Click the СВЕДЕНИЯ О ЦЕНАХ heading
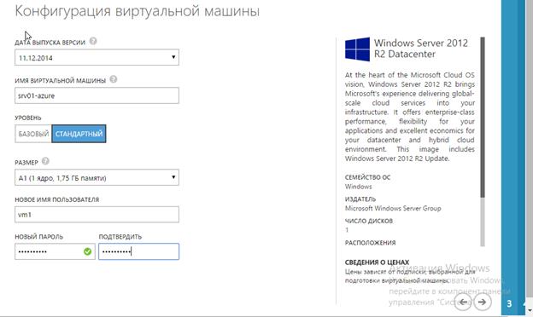This screenshot has height=317, width=533. coord(377,262)
